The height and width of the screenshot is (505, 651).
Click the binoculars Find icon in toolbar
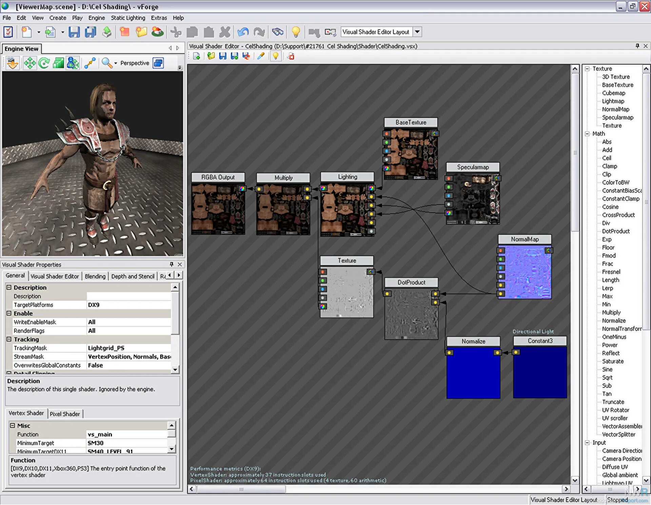(278, 32)
